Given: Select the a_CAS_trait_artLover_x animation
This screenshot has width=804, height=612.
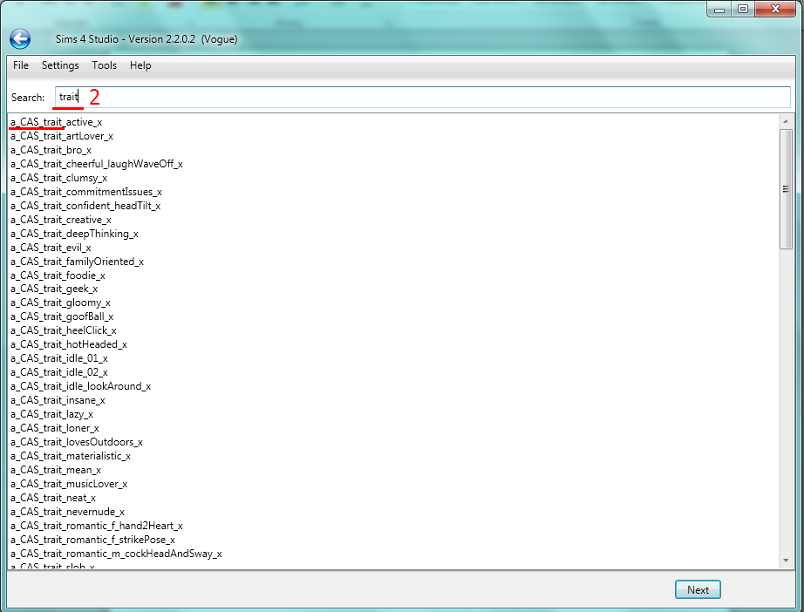Looking at the screenshot, I should [x=61, y=136].
